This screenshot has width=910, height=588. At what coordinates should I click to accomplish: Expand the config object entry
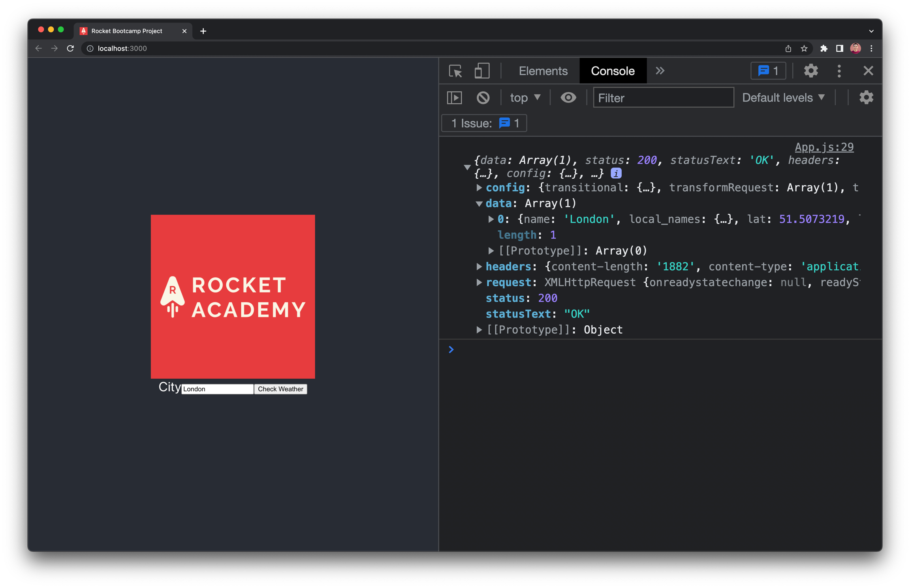click(479, 188)
